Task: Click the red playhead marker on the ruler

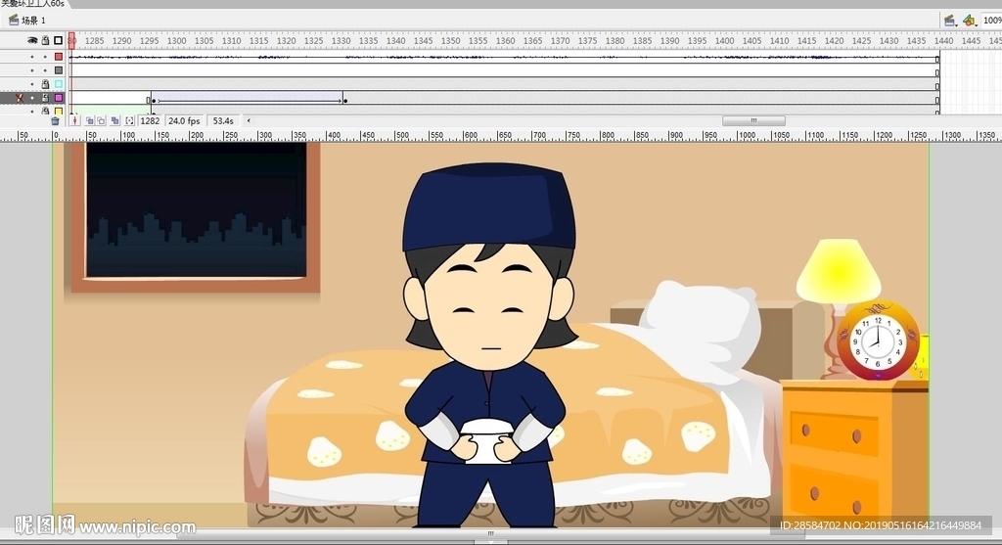Action: [71, 40]
